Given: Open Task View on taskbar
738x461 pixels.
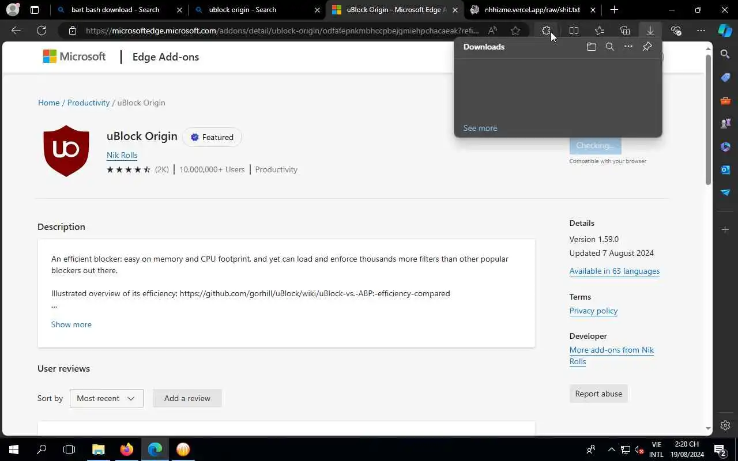Looking at the screenshot, I should pyautogui.click(x=69, y=449).
